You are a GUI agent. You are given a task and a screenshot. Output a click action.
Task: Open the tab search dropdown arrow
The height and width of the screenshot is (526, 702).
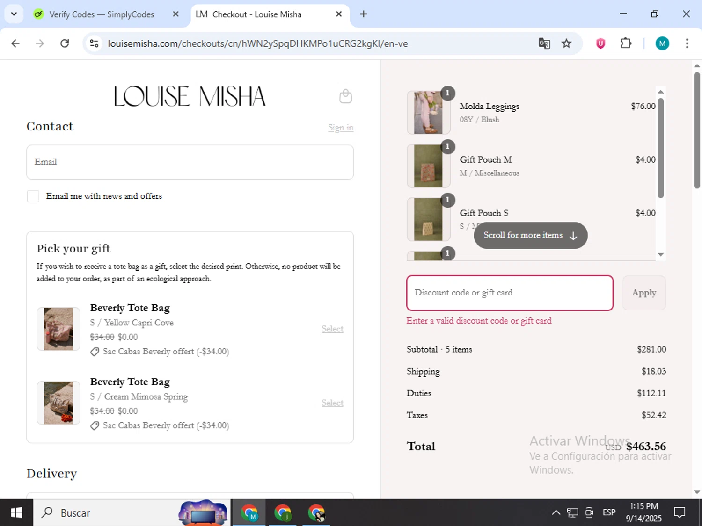(14, 14)
